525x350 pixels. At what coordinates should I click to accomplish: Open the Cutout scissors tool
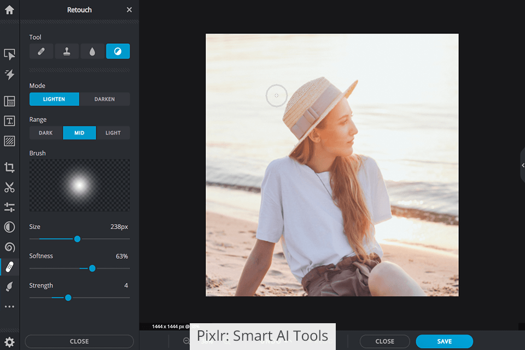coord(9,187)
